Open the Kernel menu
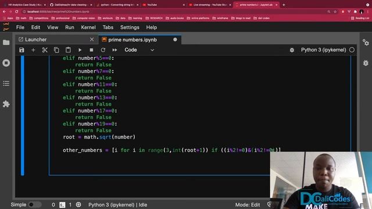This screenshot has height=209, width=372. point(88,27)
